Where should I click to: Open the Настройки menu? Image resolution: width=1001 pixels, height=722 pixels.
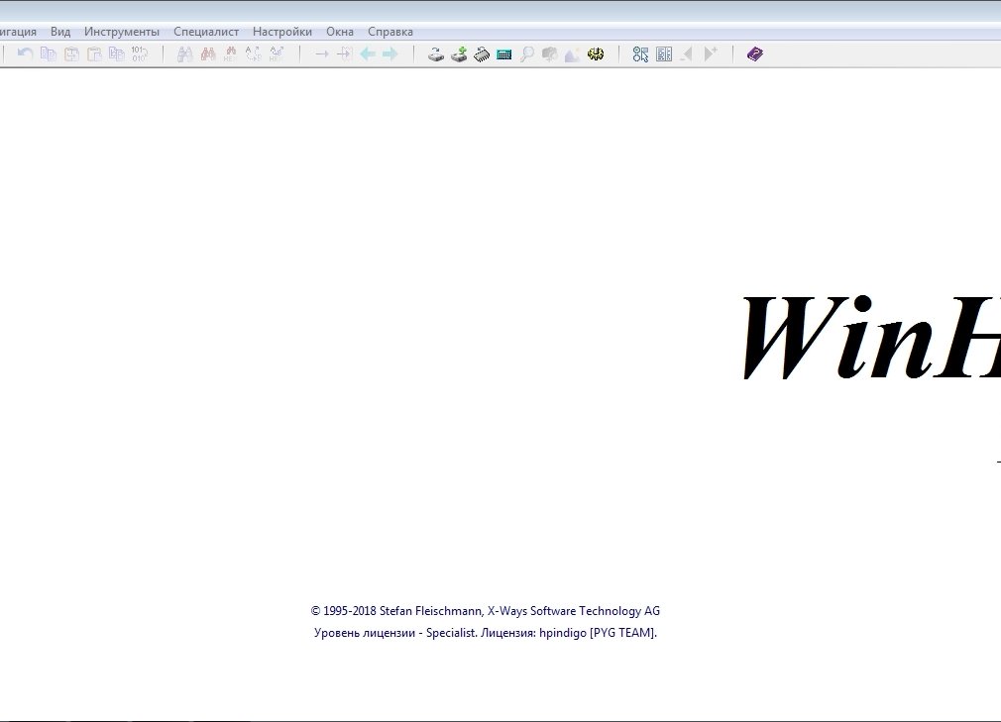(282, 32)
